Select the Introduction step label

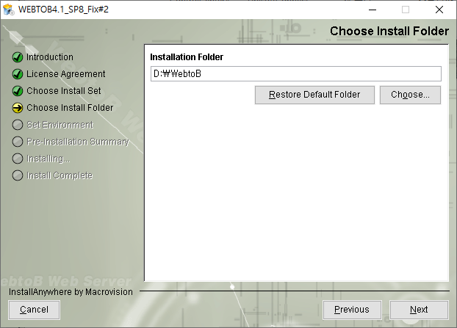(x=50, y=57)
